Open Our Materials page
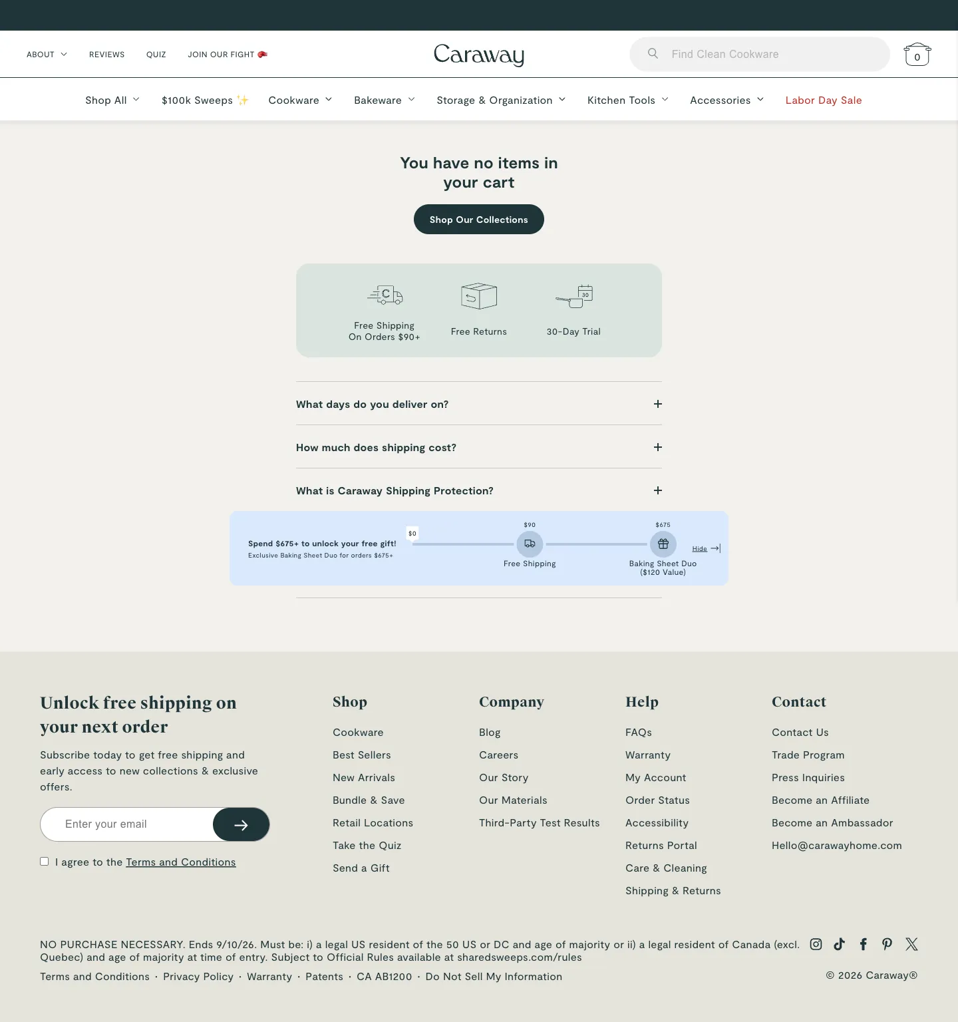Screen dimensions: 958x1022 (x=513, y=800)
